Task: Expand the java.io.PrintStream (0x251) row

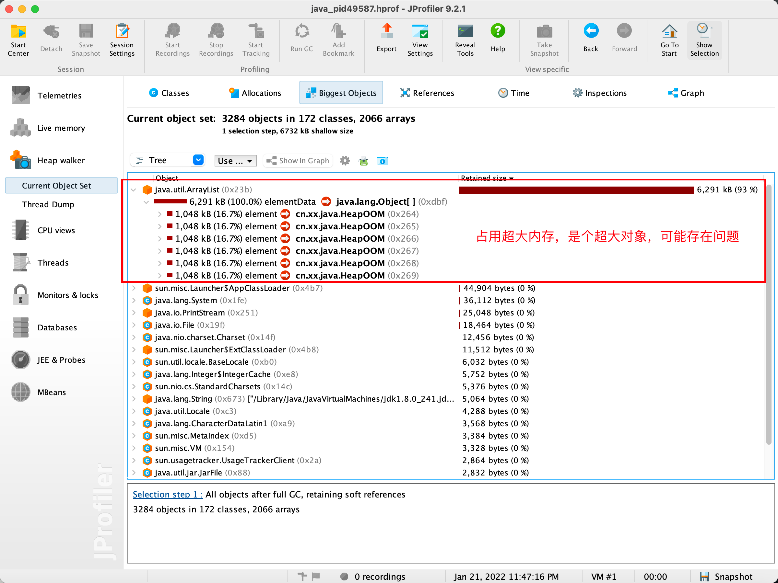Action: click(133, 313)
